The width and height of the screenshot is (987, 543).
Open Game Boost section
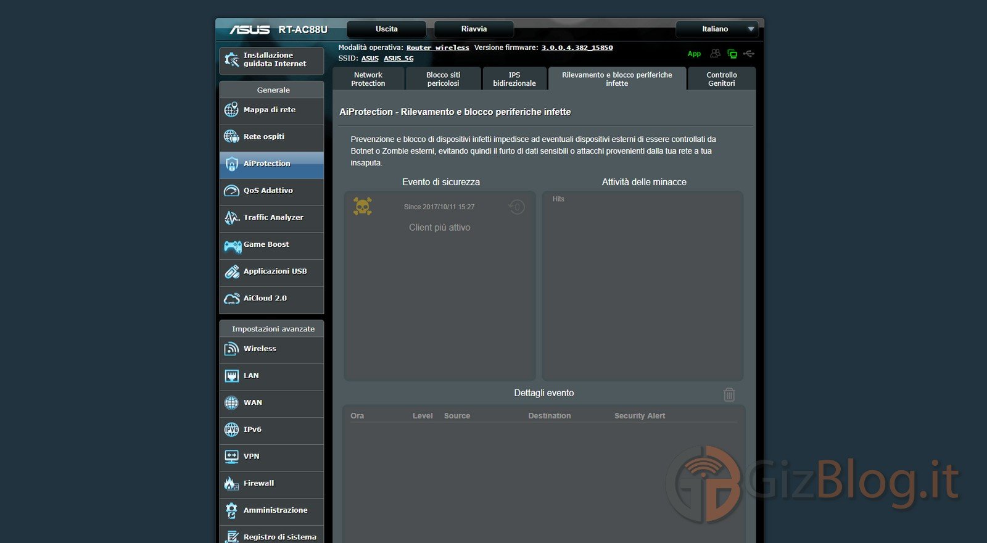[271, 245]
